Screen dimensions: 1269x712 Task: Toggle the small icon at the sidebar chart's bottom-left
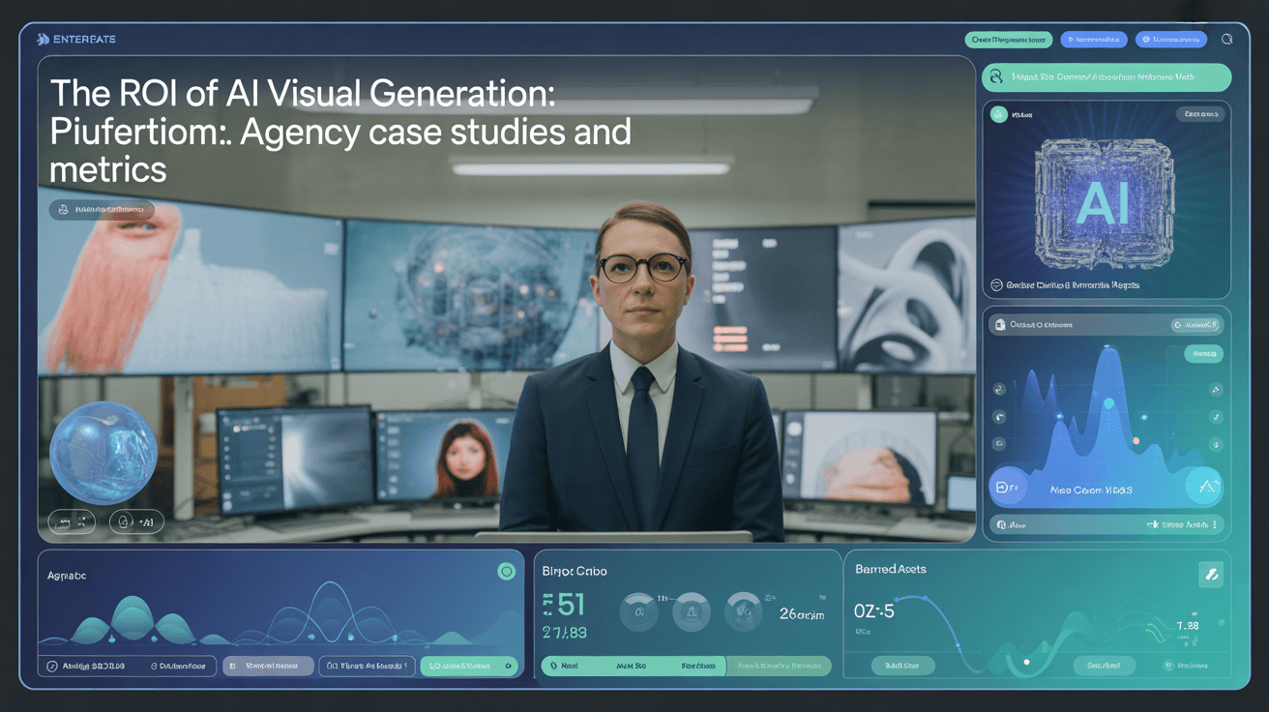point(999,524)
